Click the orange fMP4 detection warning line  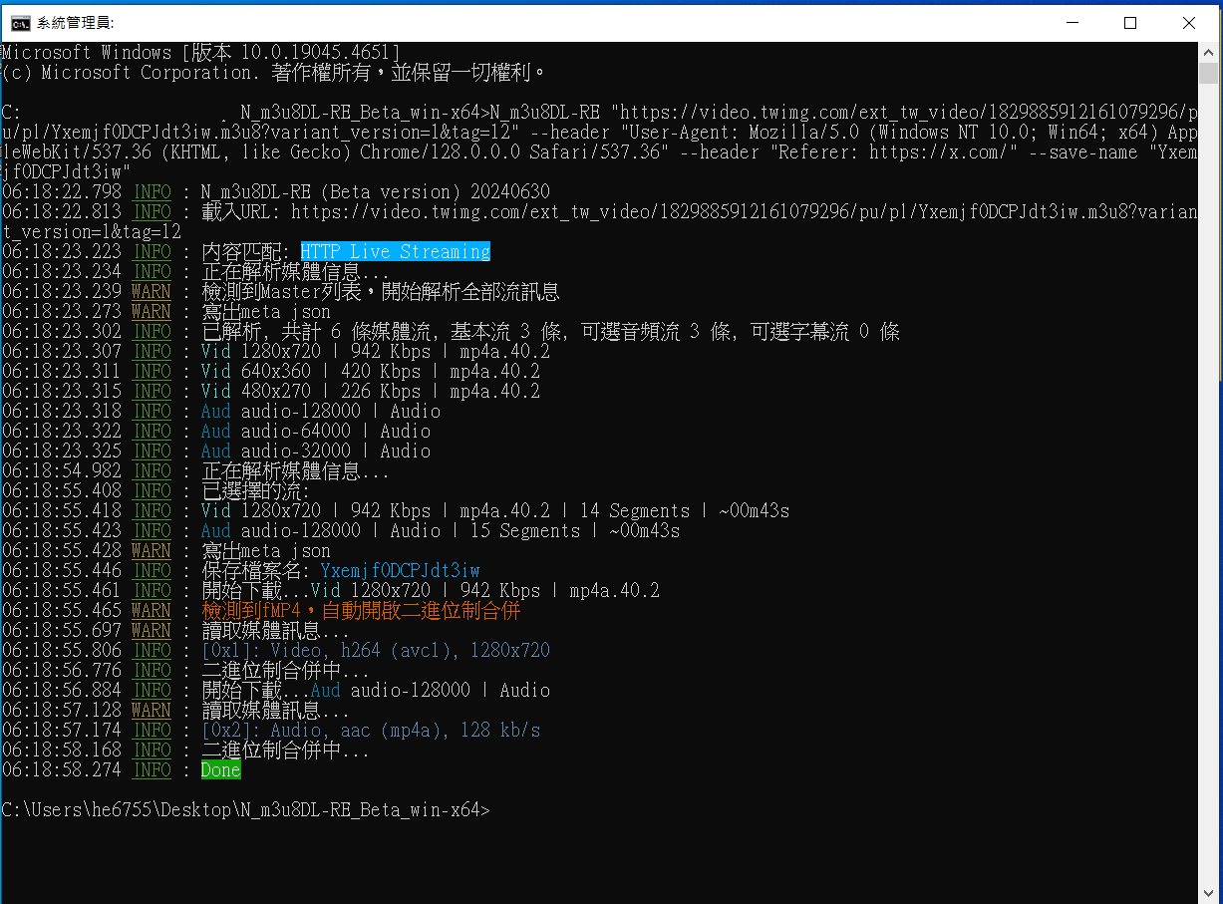coord(361,611)
